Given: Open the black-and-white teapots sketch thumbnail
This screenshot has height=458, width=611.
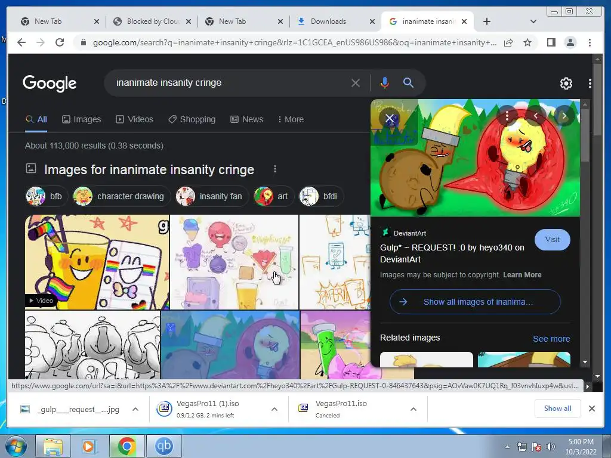Looking at the screenshot, I should pyautogui.click(x=92, y=345).
